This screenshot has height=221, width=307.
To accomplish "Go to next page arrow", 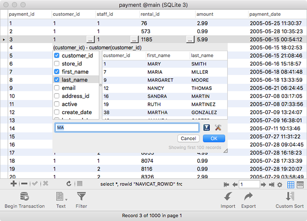I will (263, 185).
